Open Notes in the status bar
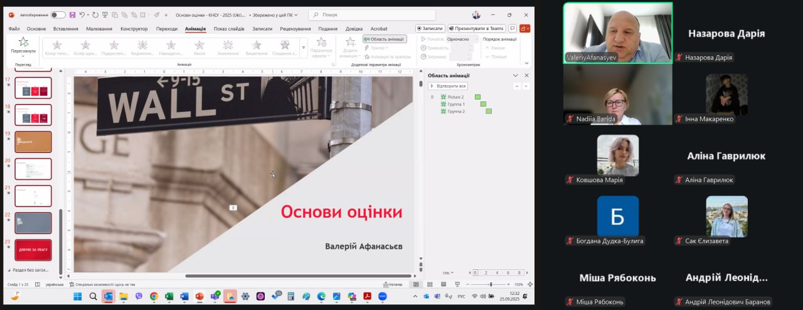Image resolution: width=803 pixels, height=310 pixels. pyautogui.click(x=393, y=284)
